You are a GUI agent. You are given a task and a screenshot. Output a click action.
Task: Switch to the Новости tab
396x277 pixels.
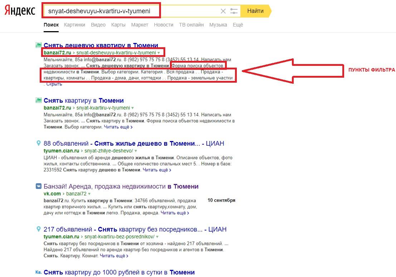[163, 25]
